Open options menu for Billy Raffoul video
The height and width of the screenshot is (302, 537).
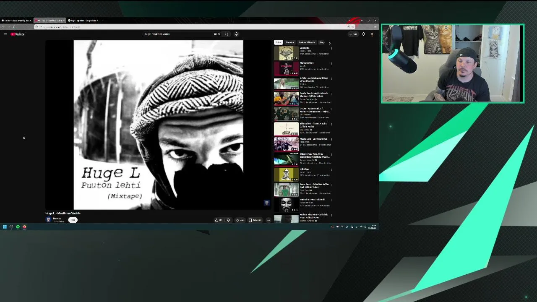(332, 125)
